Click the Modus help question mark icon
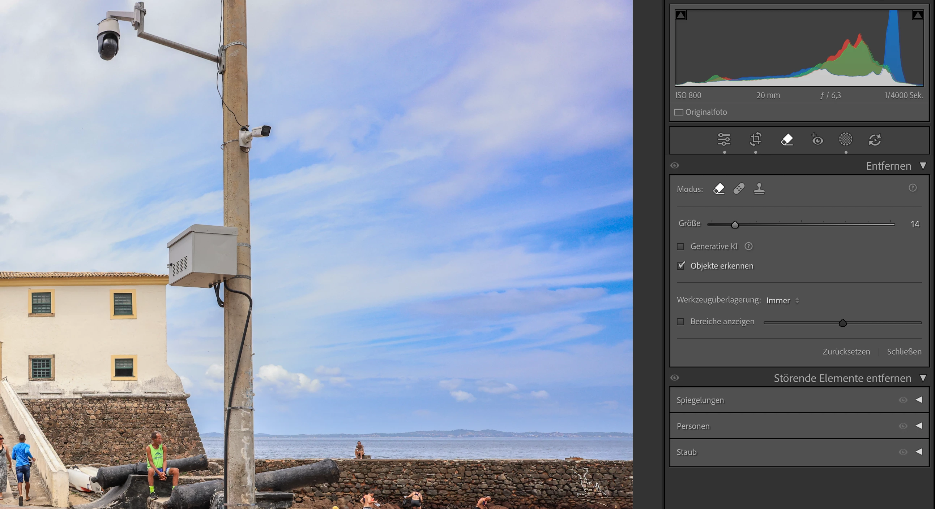The image size is (935, 509). 913,188
